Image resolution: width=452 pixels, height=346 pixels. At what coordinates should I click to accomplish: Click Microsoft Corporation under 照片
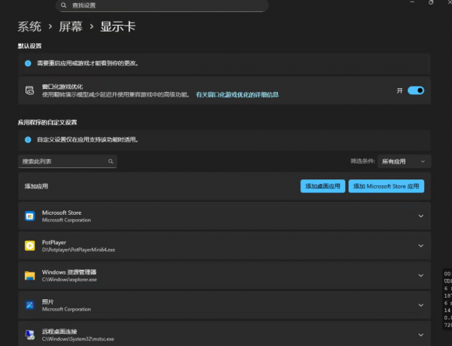pos(66,309)
